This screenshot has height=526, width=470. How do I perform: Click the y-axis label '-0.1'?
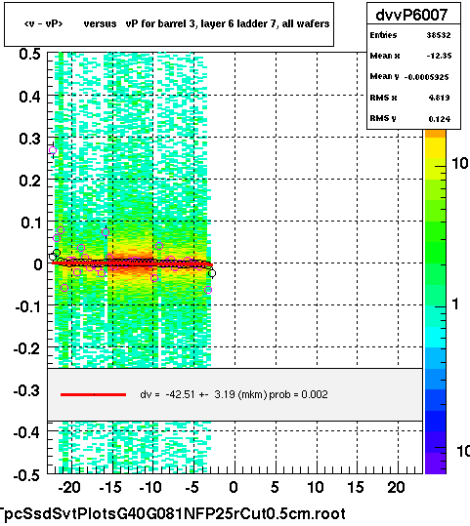[x=27, y=307]
